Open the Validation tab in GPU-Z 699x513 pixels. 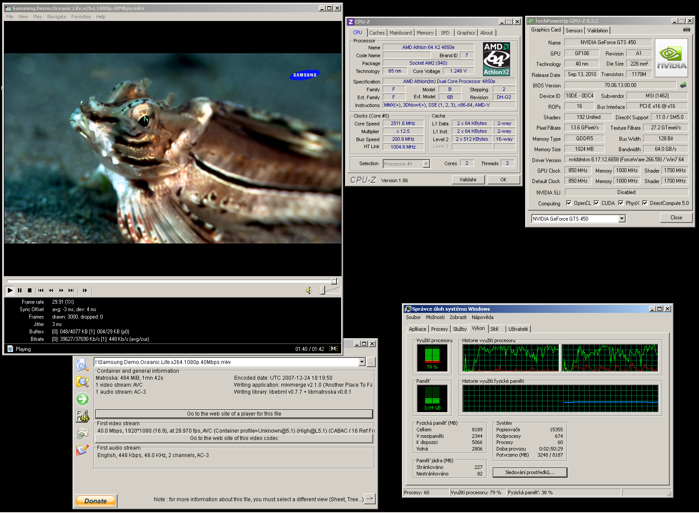click(x=597, y=31)
